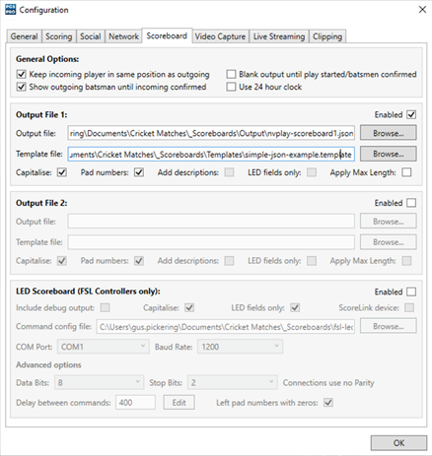The width and height of the screenshot is (432, 456).
Task: Toggle Left pad numbers with zeros
Action: point(328,403)
